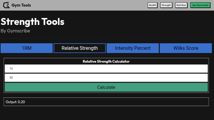Open the Nutrition tools page
The image size is (214, 120).
coord(181,5)
